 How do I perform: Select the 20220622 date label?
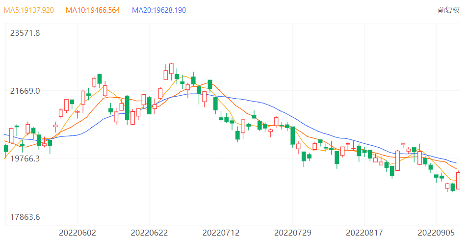click(x=149, y=233)
